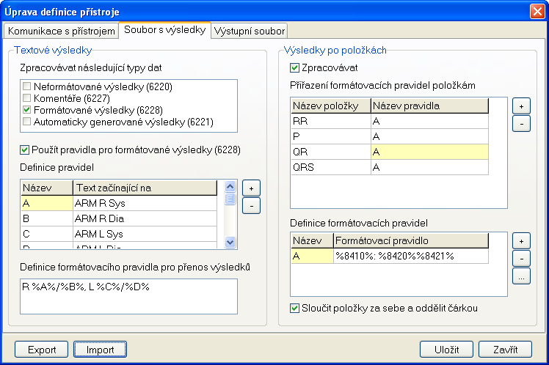This screenshot has width=549, height=365.
Task: Toggle Komentáře (6227) checkbox
Action: (27, 97)
